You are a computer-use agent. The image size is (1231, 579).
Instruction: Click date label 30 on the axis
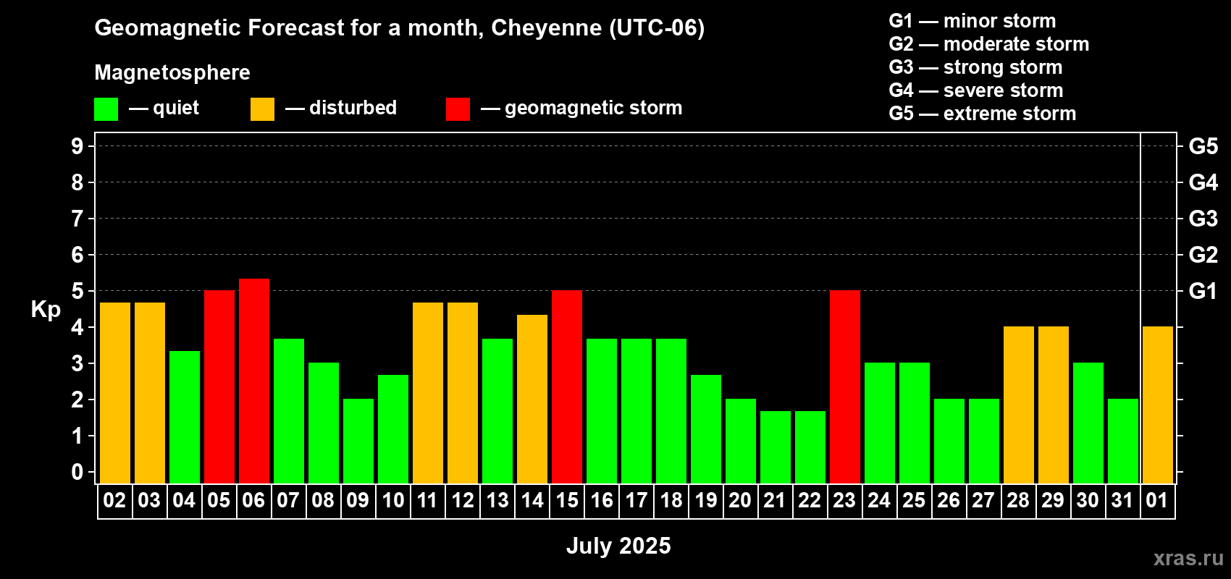pos(1088,500)
